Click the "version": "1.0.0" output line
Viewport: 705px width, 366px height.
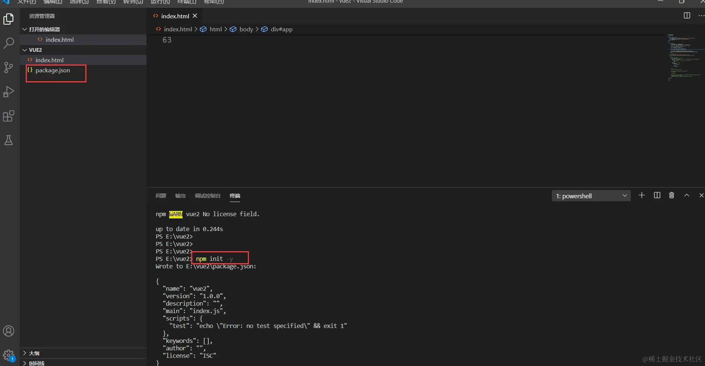(194, 296)
